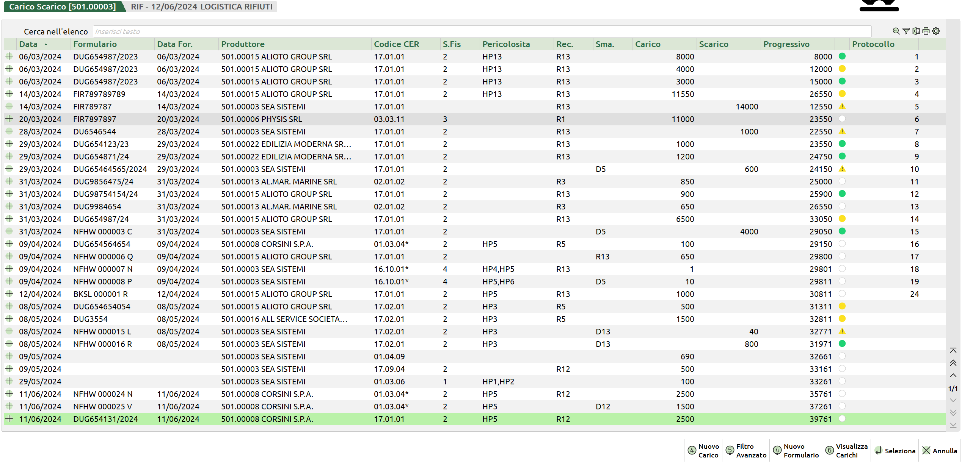The height and width of the screenshot is (462, 962).
Task: Open list settings with the gear icon
Action: [936, 31]
